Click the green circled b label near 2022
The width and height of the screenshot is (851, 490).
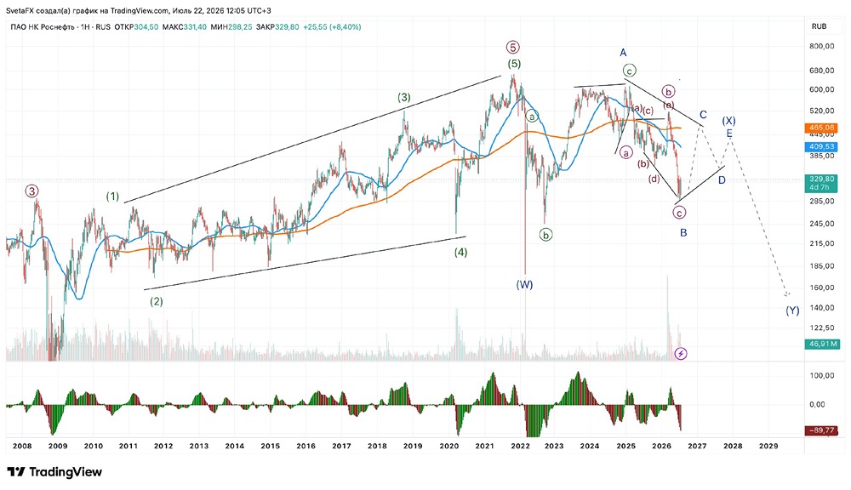(545, 235)
